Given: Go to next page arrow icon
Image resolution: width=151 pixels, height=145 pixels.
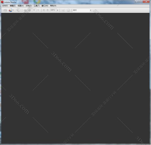Looking at the screenshot, I should (x=29, y=10).
